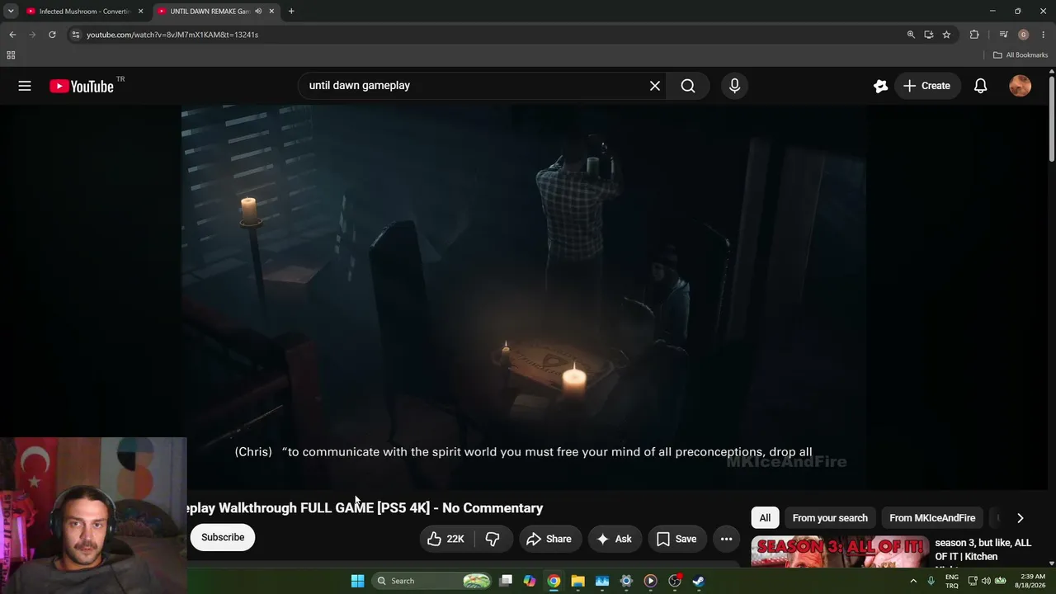Open File Explorer from the taskbar

pyautogui.click(x=577, y=581)
